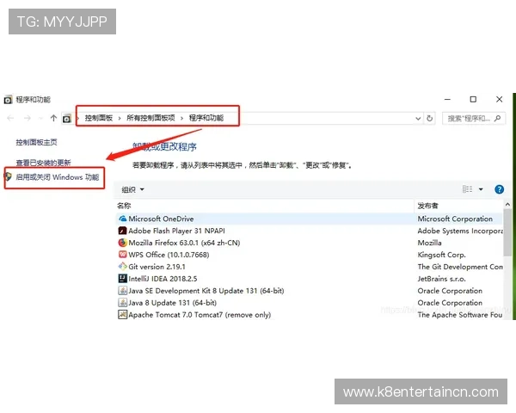This screenshot has height=413, width=516.
Task: Click the IntelliJ IDEA icon
Action: [x=122, y=279]
